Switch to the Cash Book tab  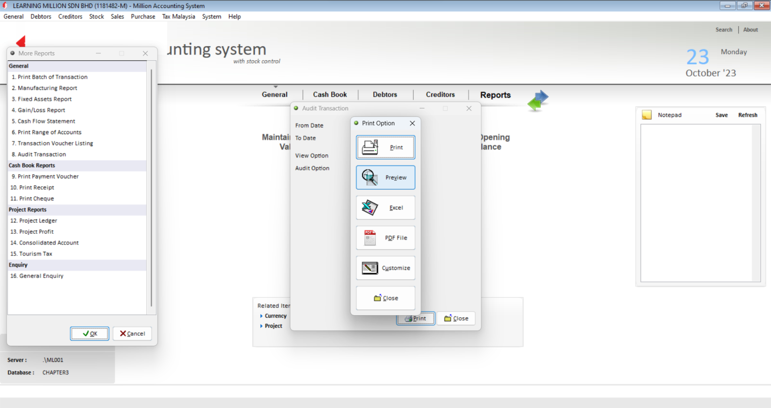coord(330,94)
